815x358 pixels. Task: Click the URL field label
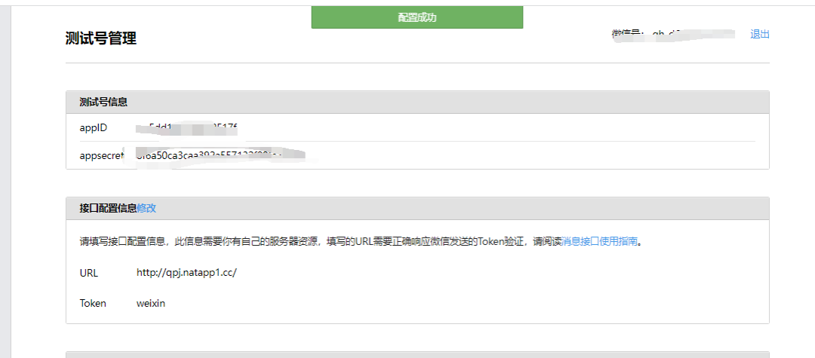coord(89,273)
